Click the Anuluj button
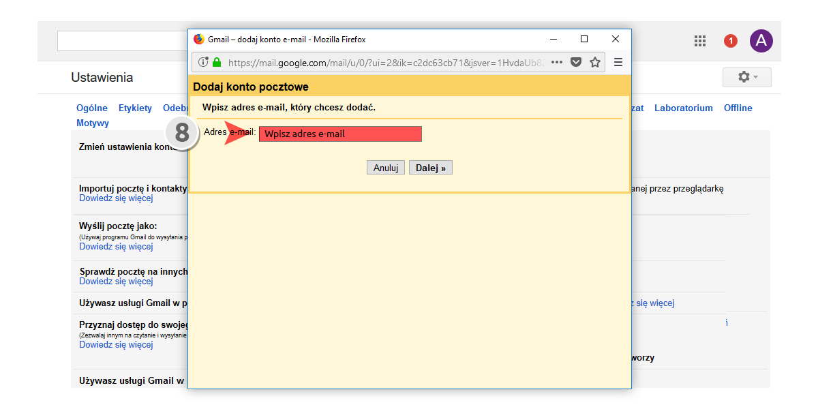818x409 pixels. coord(386,168)
